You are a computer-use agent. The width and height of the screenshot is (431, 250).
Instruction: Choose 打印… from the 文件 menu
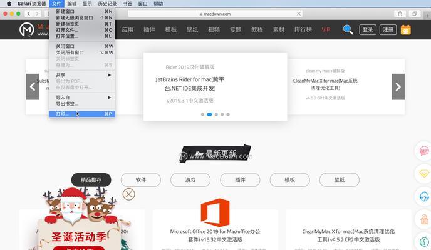point(82,114)
